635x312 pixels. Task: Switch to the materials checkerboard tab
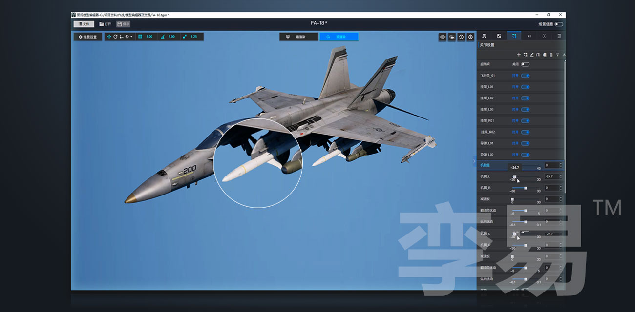pos(499,36)
